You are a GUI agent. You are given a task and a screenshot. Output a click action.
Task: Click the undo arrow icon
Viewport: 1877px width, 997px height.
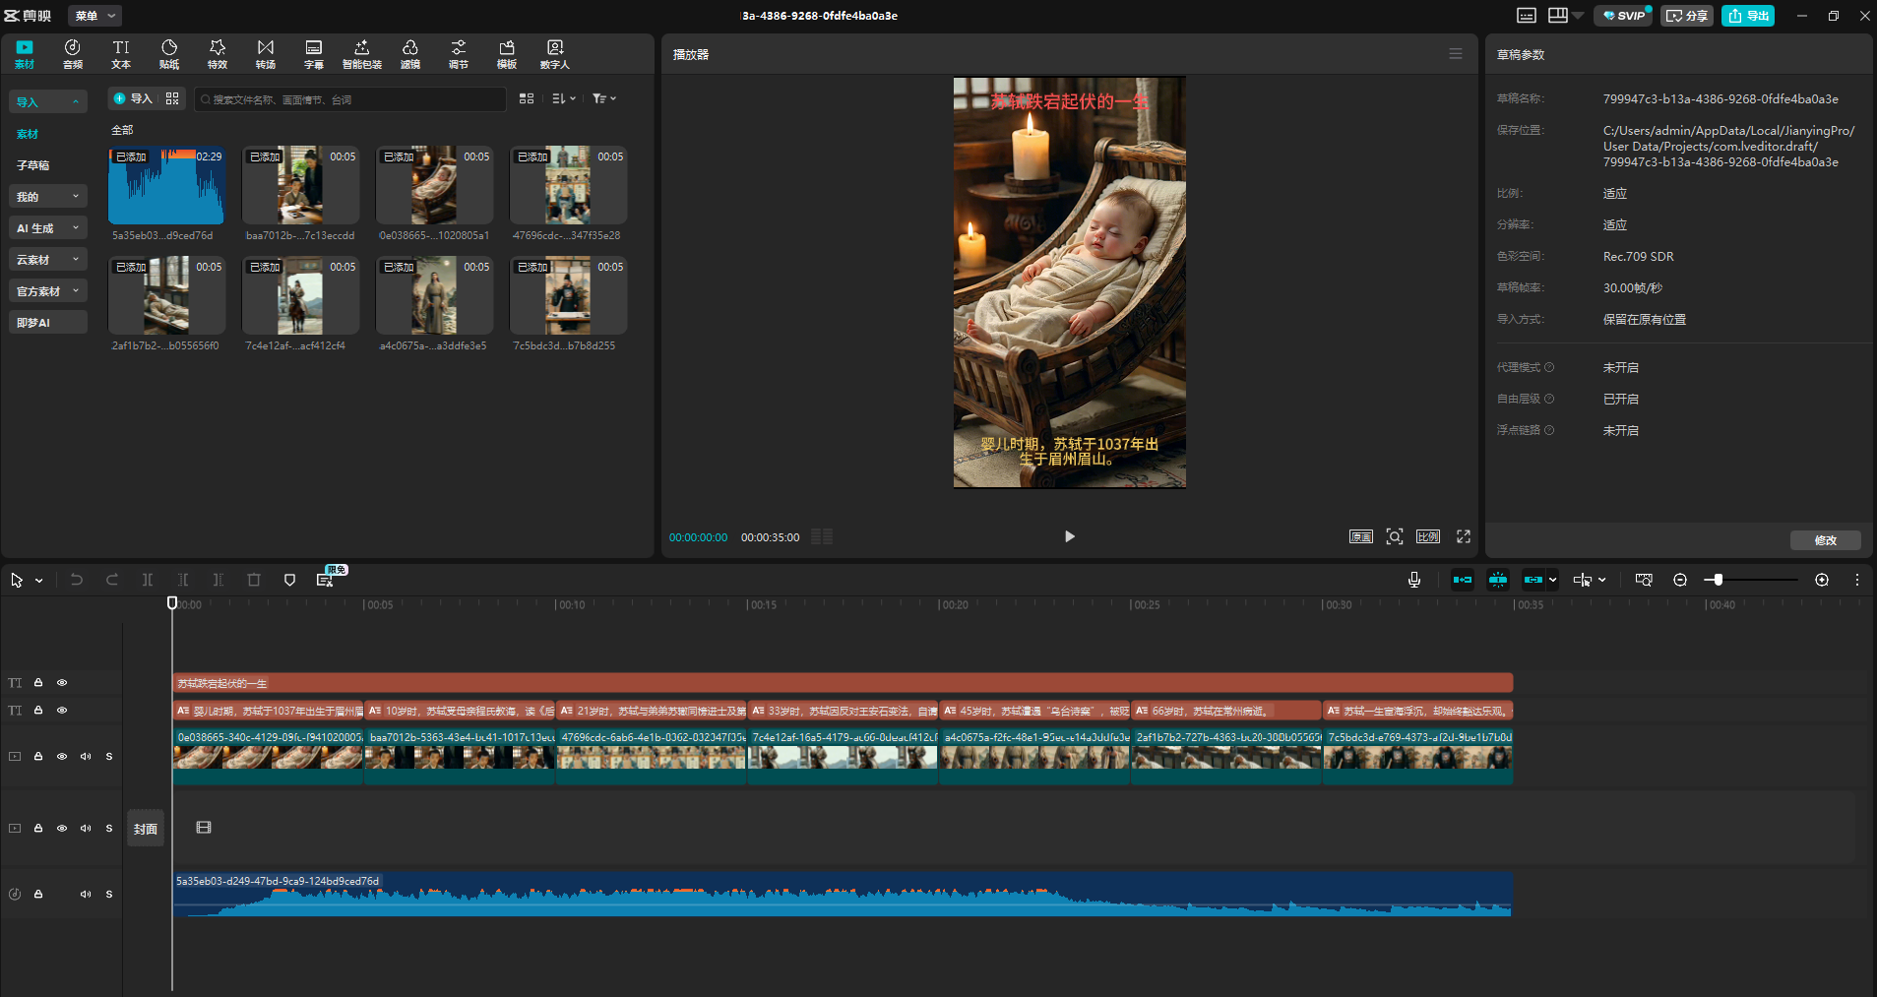tap(77, 580)
